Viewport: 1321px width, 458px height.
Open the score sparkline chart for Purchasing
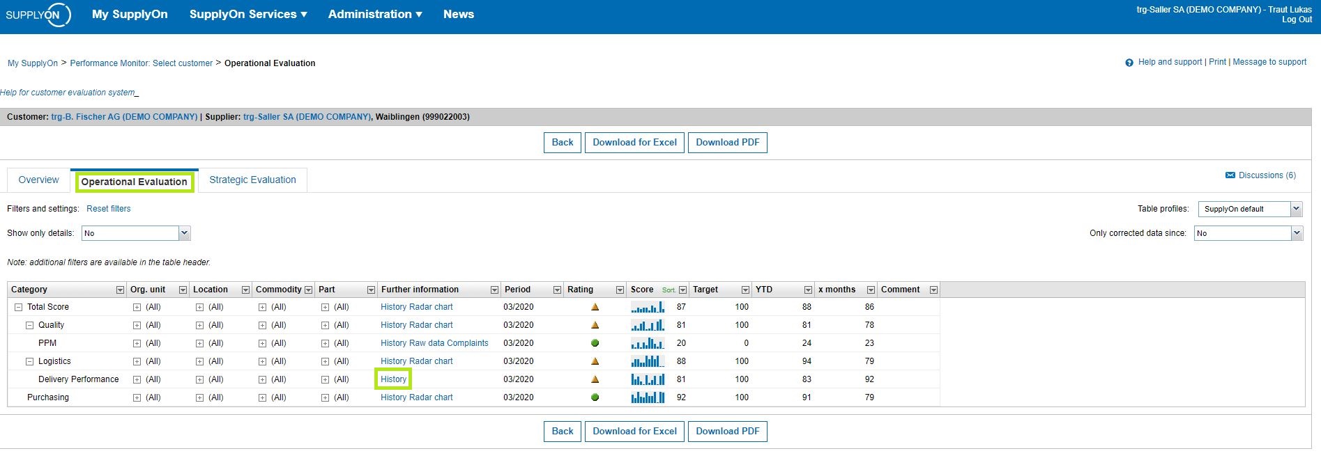point(648,397)
